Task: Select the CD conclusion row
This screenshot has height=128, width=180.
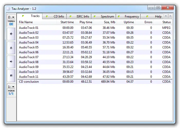Action: tap(95, 82)
